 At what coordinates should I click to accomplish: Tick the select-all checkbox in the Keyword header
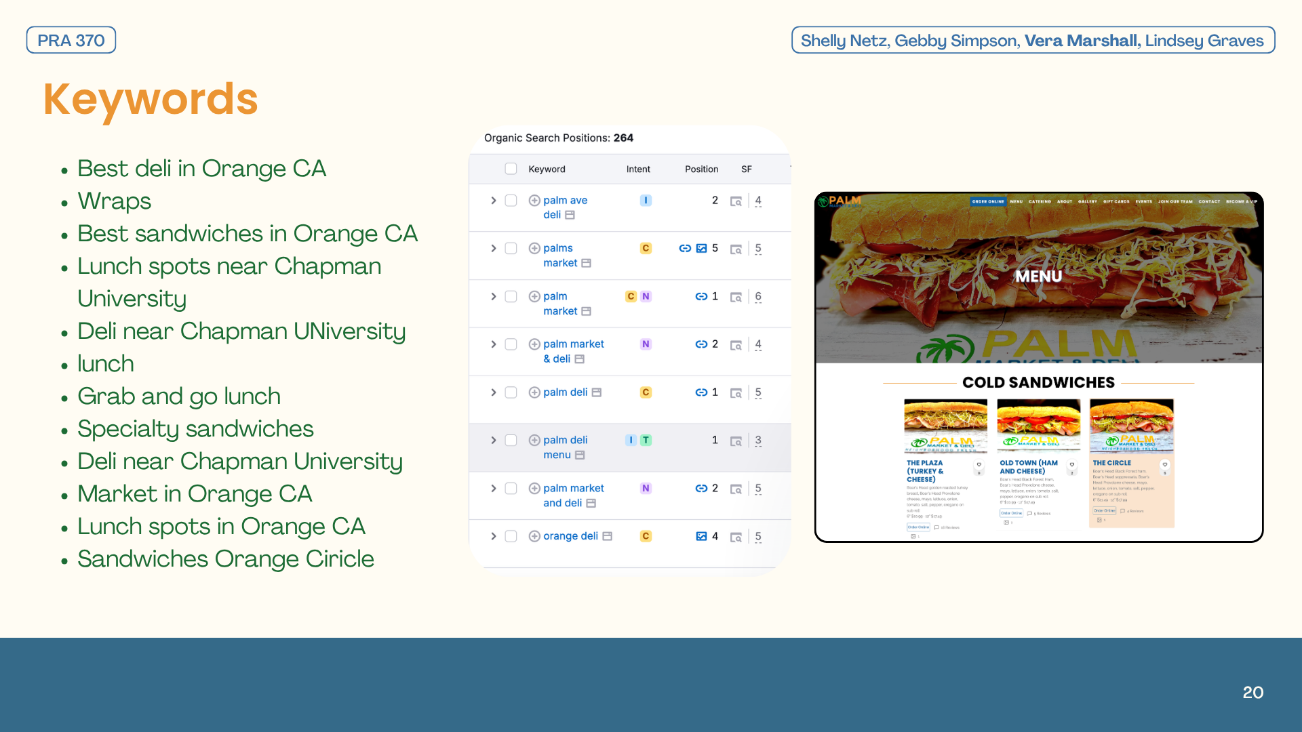click(511, 169)
